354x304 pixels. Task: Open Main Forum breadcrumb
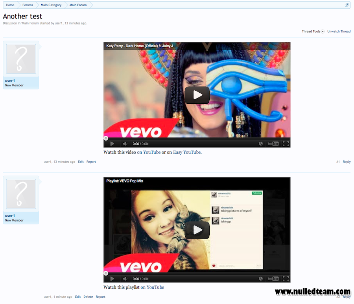click(x=78, y=5)
